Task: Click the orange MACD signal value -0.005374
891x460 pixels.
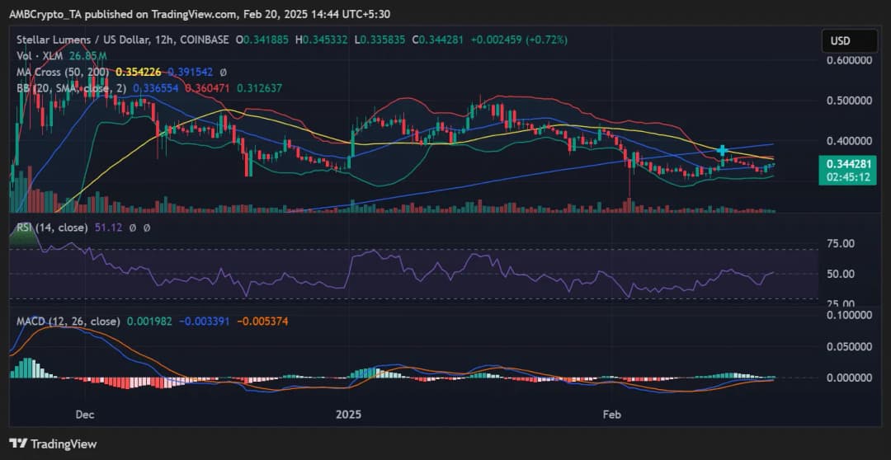Action: point(263,321)
